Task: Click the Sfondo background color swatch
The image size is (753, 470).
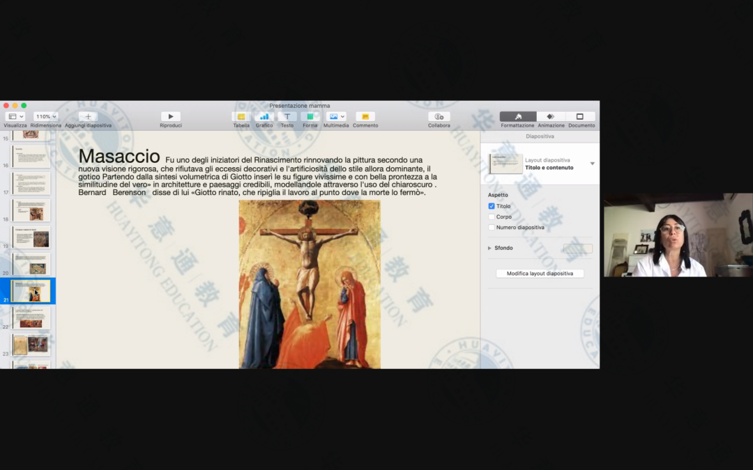Action: pyautogui.click(x=578, y=248)
